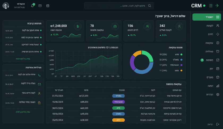This screenshot has height=129, width=223.
Task: Click the 12-month revenue line chart
Action: coord(87,63)
